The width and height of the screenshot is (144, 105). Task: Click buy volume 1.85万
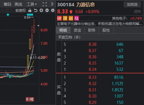click(117, 90)
